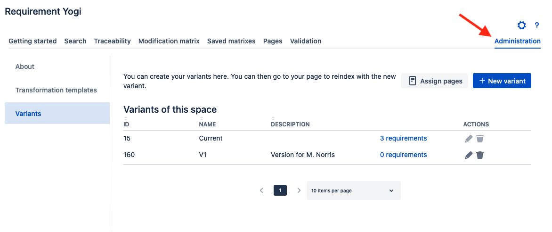Open the Modification matrix tab
Viewport: 552px width, 232px height.
pos(169,41)
